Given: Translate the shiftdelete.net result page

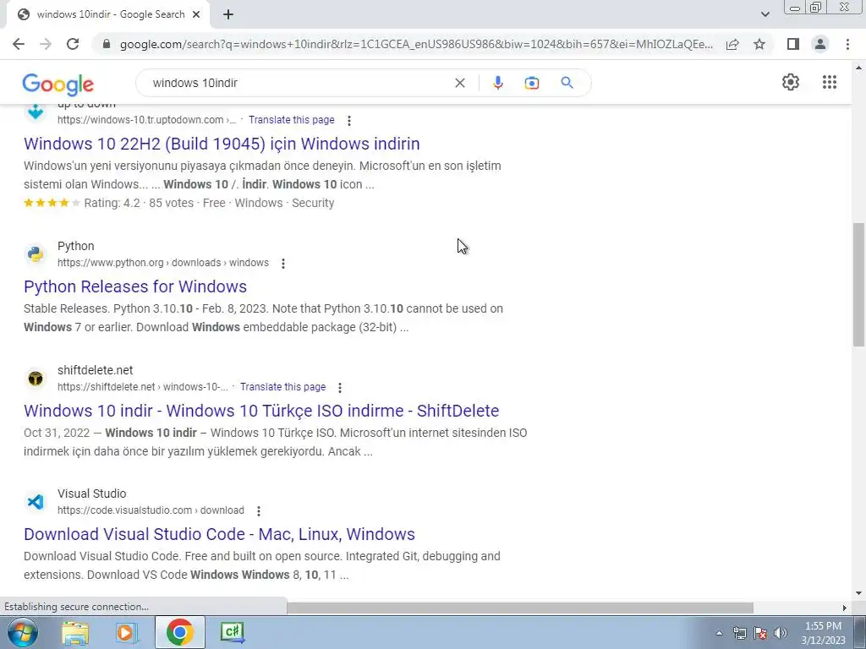Looking at the screenshot, I should point(282,387).
